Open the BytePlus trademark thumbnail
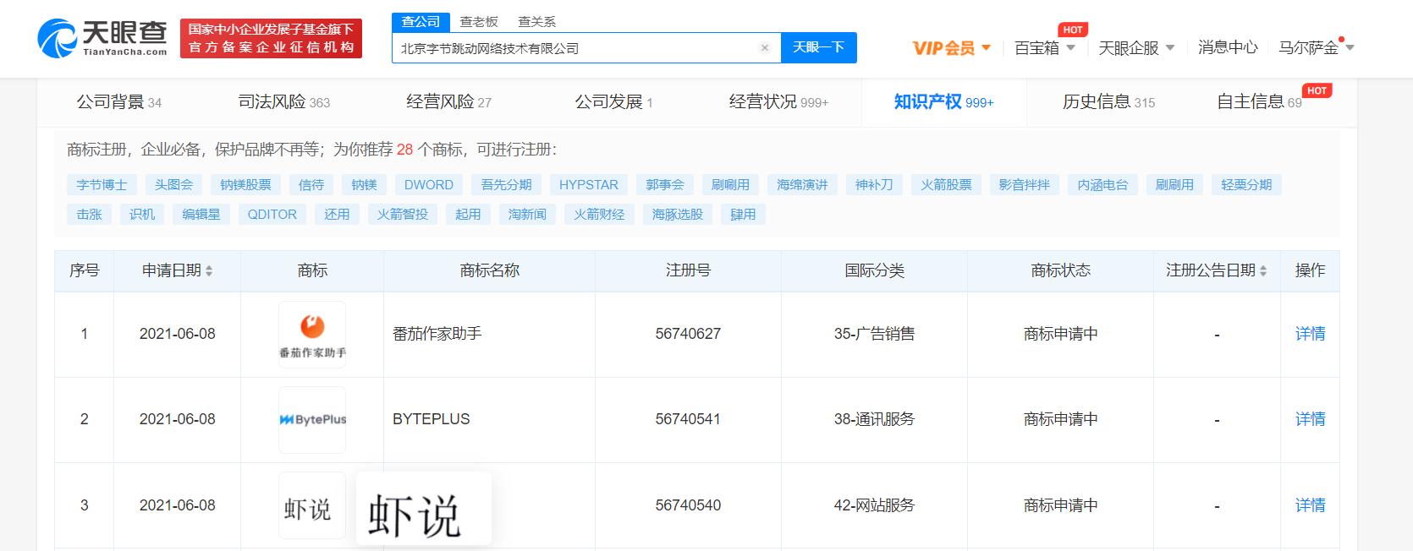The width and height of the screenshot is (1413, 551). tap(312, 420)
